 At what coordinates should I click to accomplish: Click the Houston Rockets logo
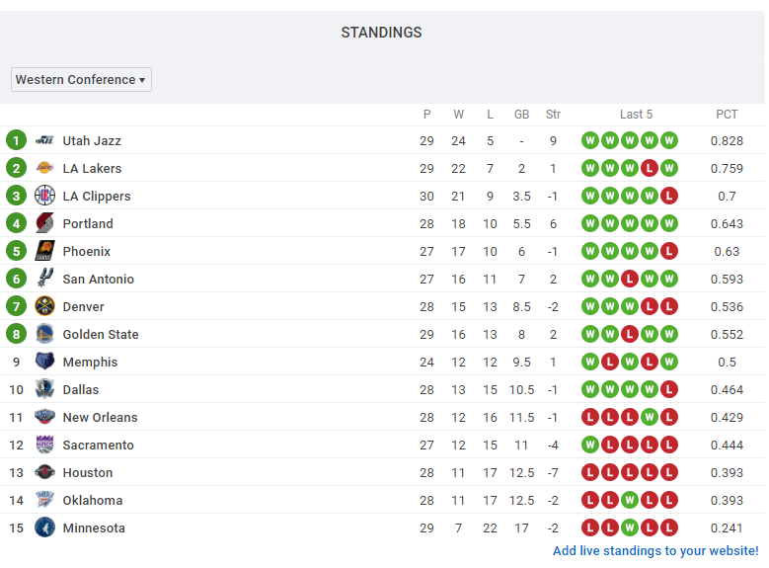click(44, 472)
